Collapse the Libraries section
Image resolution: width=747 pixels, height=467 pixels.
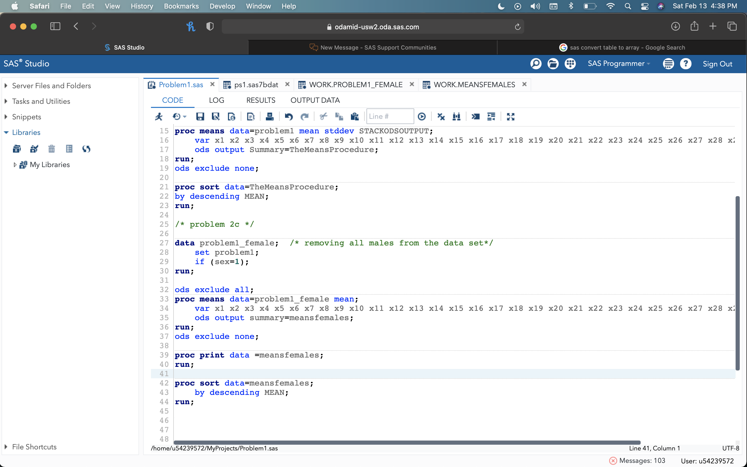pyautogui.click(x=6, y=133)
